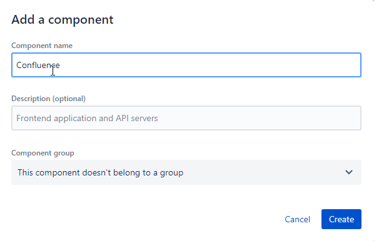This screenshot has height=241, width=374.
Task: Click the Component name input field
Action: 186,65
